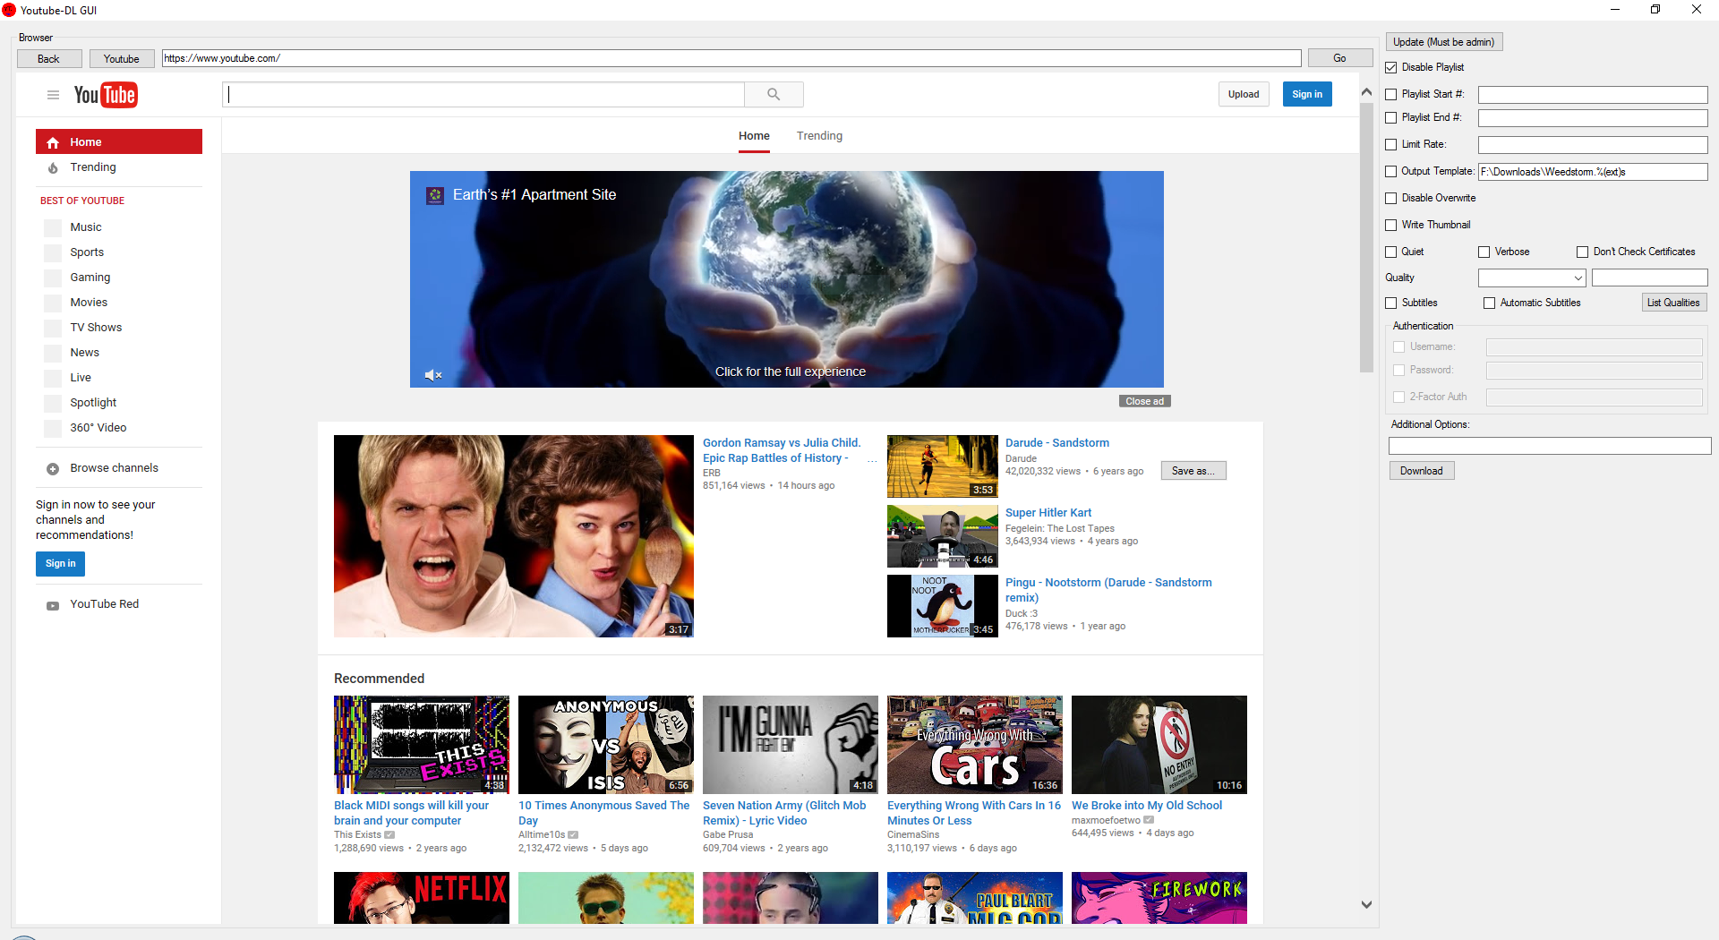This screenshot has width=1719, height=940.
Task: Click the Output Template path field
Action: (1593, 172)
